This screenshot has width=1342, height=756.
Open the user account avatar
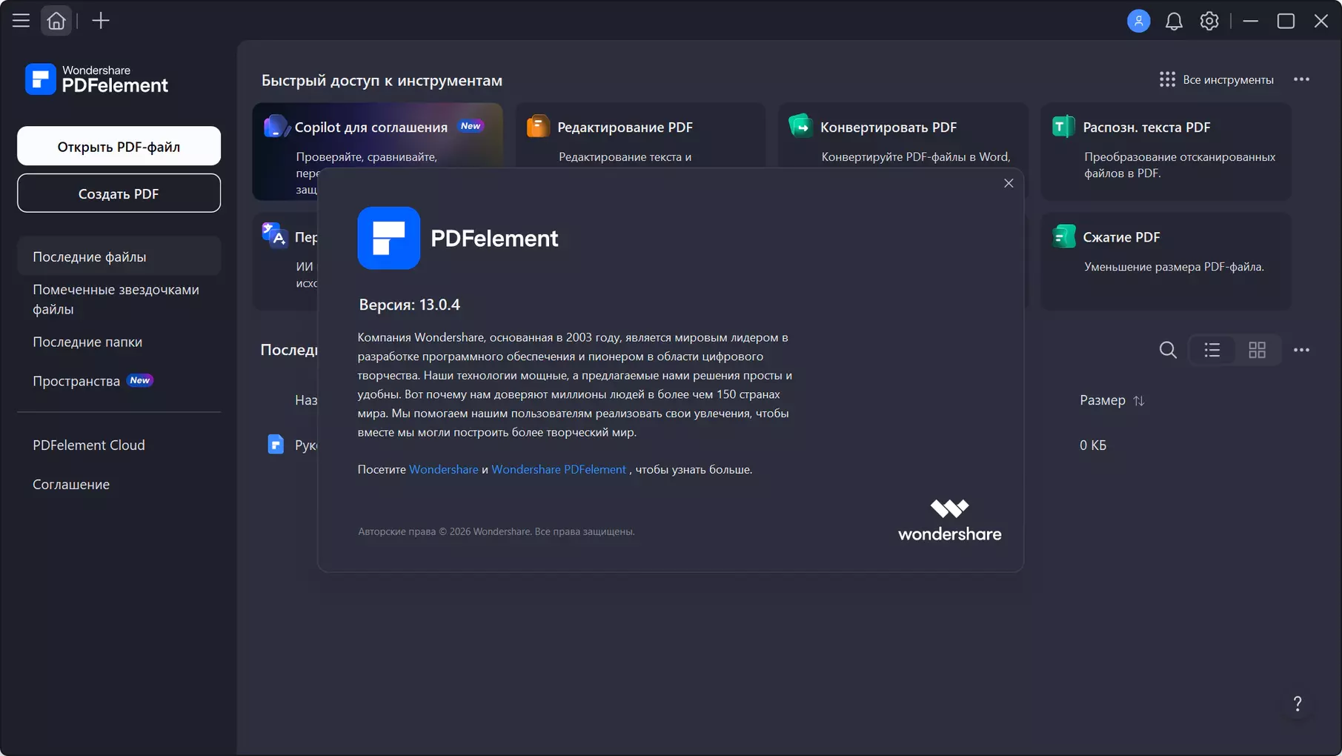point(1138,21)
